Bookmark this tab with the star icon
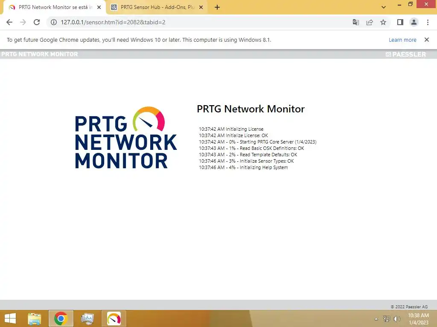 [x=383, y=22]
